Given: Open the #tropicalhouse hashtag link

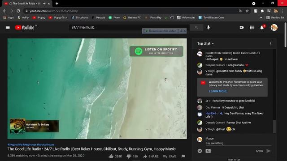Looking at the screenshot, I should [x=45, y=144].
